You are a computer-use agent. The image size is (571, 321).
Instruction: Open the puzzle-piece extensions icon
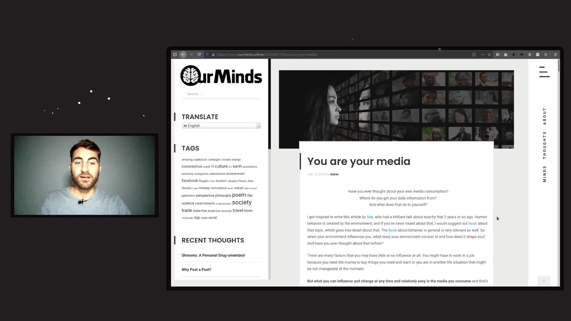[505, 54]
